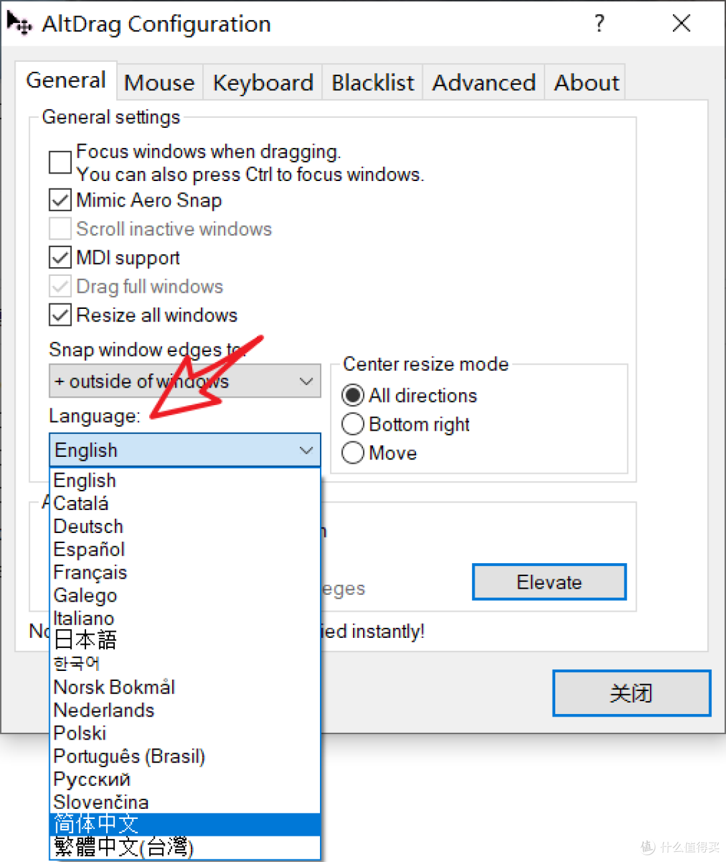This screenshot has height=862, width=726.
Task: Select Русский in language list
Action: click(186, 779)
